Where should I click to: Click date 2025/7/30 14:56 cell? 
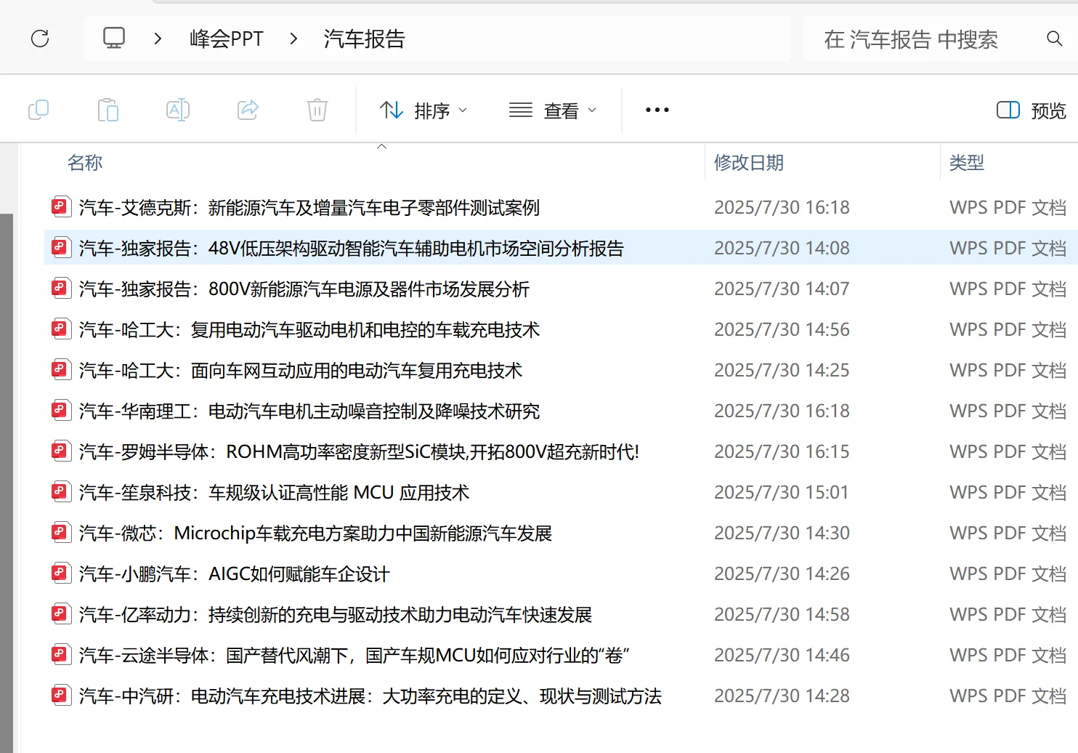point(782,330)
